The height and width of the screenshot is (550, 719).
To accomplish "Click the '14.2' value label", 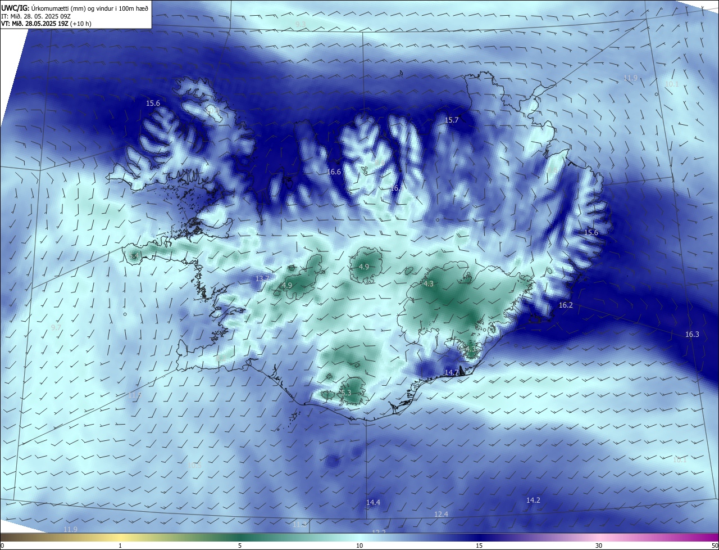I will point(533,500).
